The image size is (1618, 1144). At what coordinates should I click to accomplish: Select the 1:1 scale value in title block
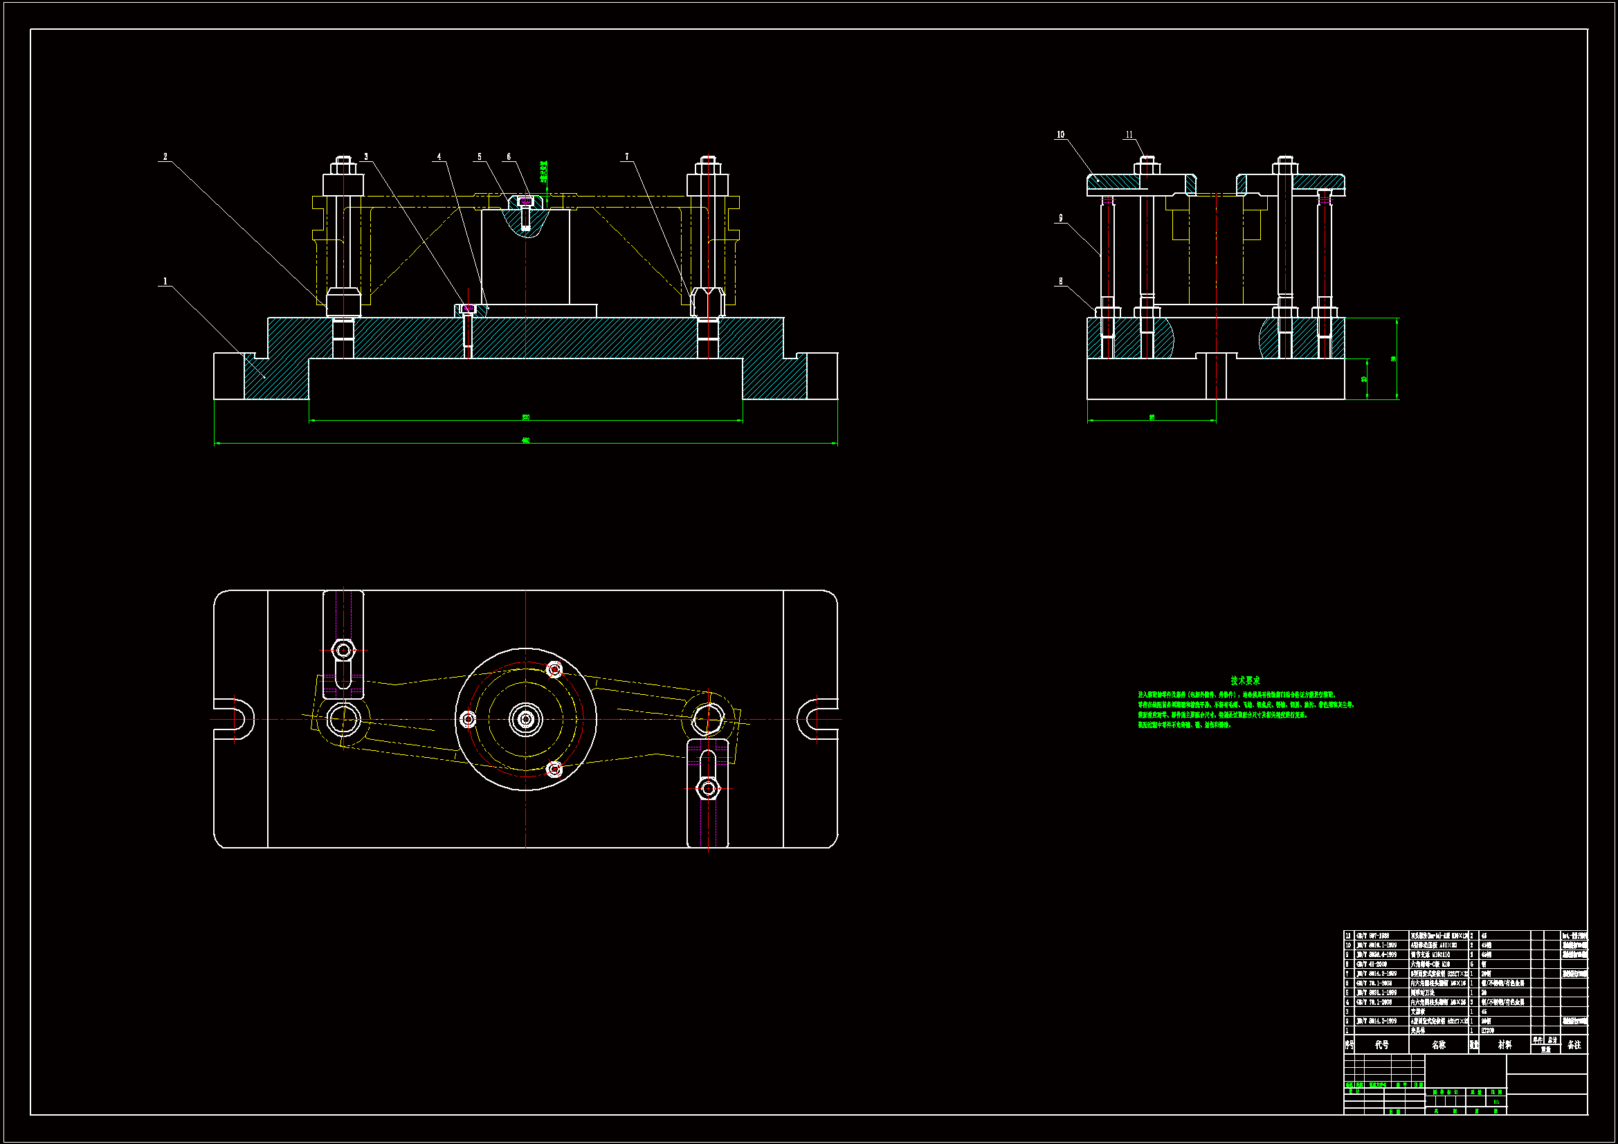pyautogui.click(x=1496, y=1102)
